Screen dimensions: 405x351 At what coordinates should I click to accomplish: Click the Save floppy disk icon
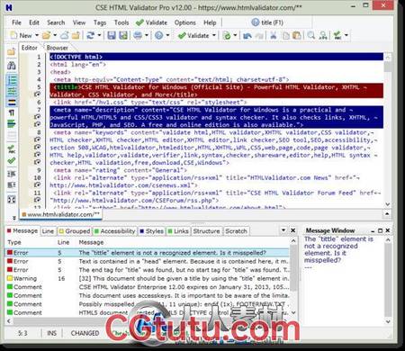[x=112, y=35]
